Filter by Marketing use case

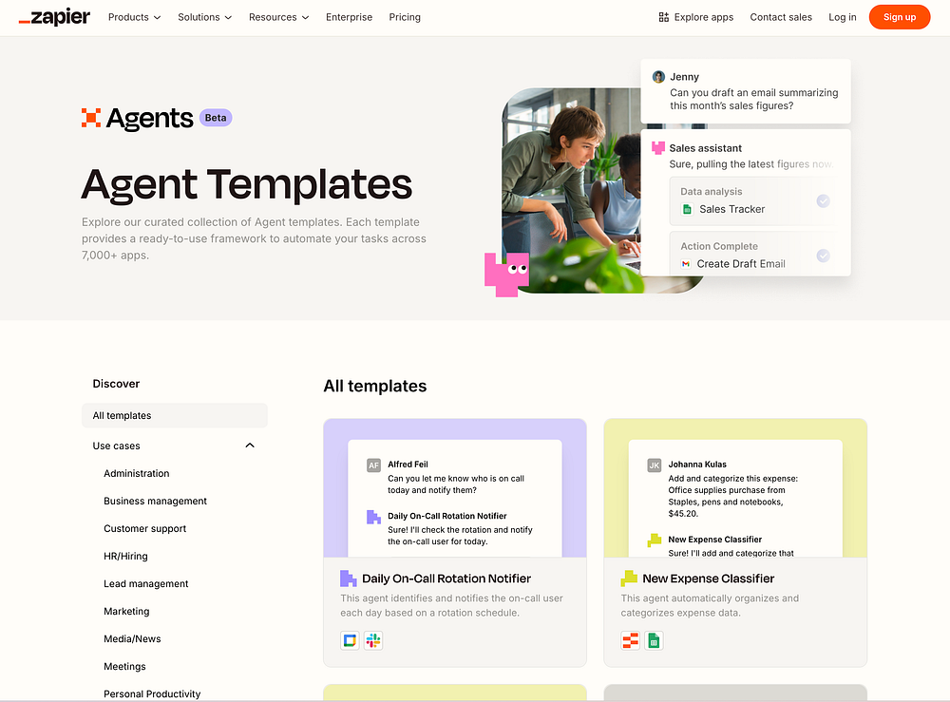(126, 611)
